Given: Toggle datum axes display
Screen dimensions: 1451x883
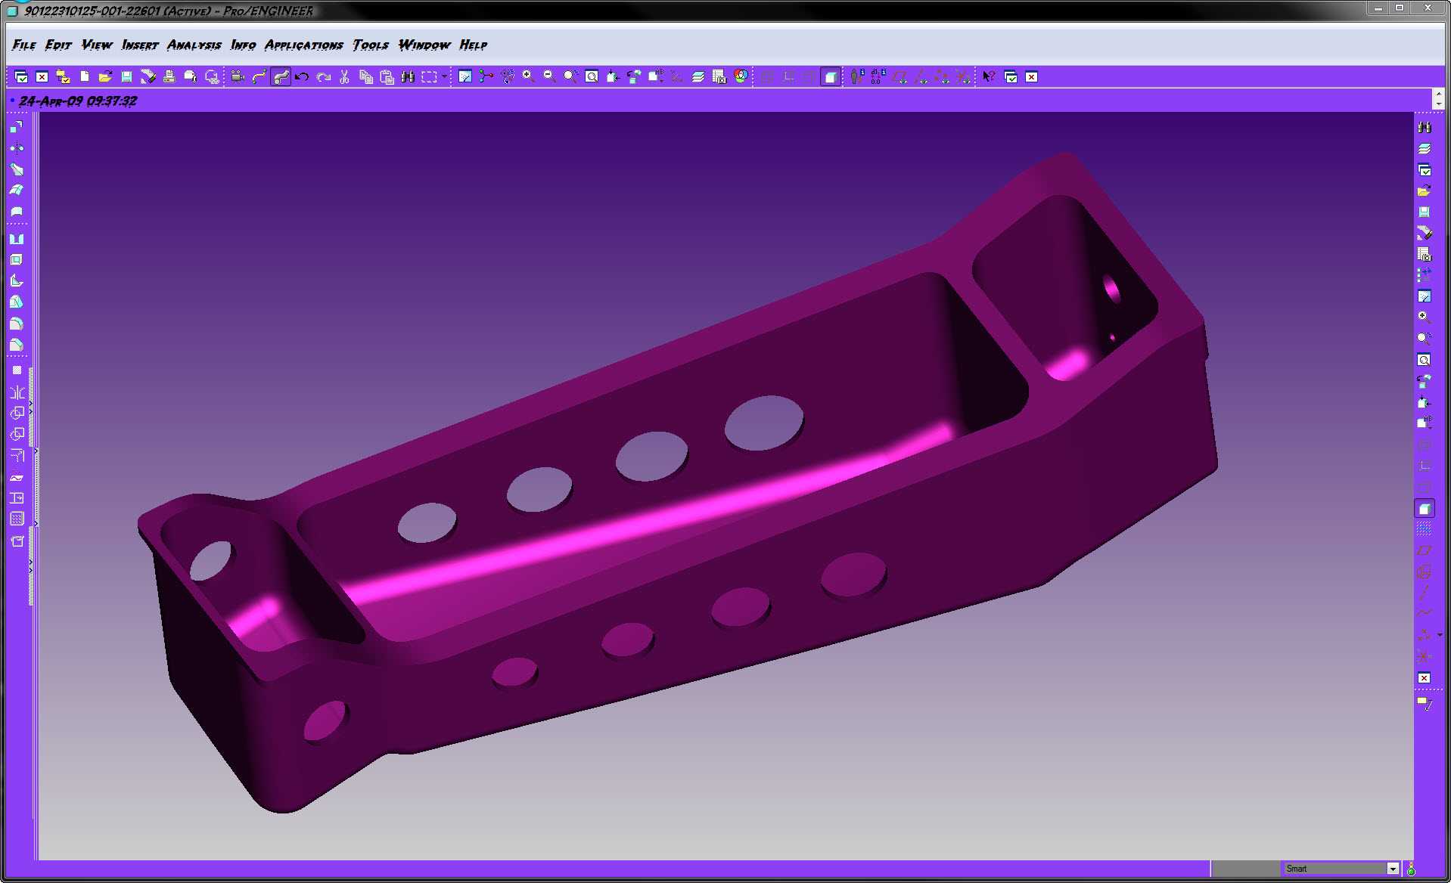Looking at the screenshot, I should click(921, 76).
